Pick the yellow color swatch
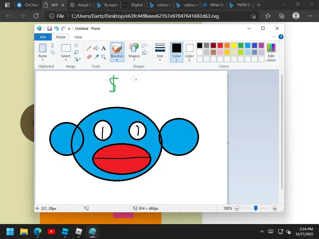The width and height of the screenshot is (319, 239). (x=234, y=45)
